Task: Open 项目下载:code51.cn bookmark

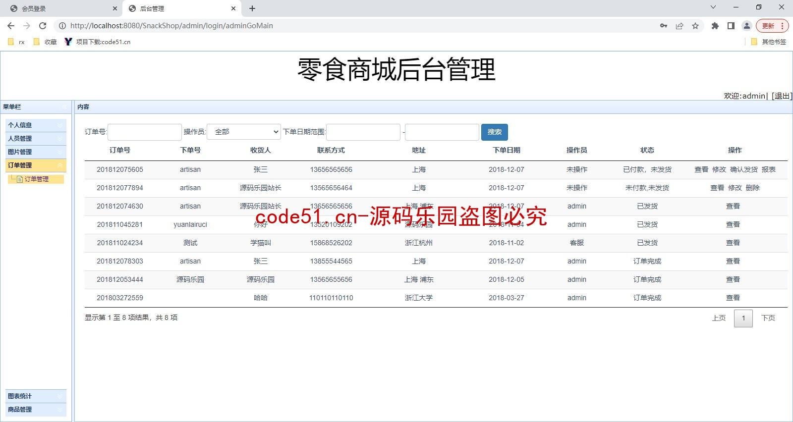Action: 98,42
